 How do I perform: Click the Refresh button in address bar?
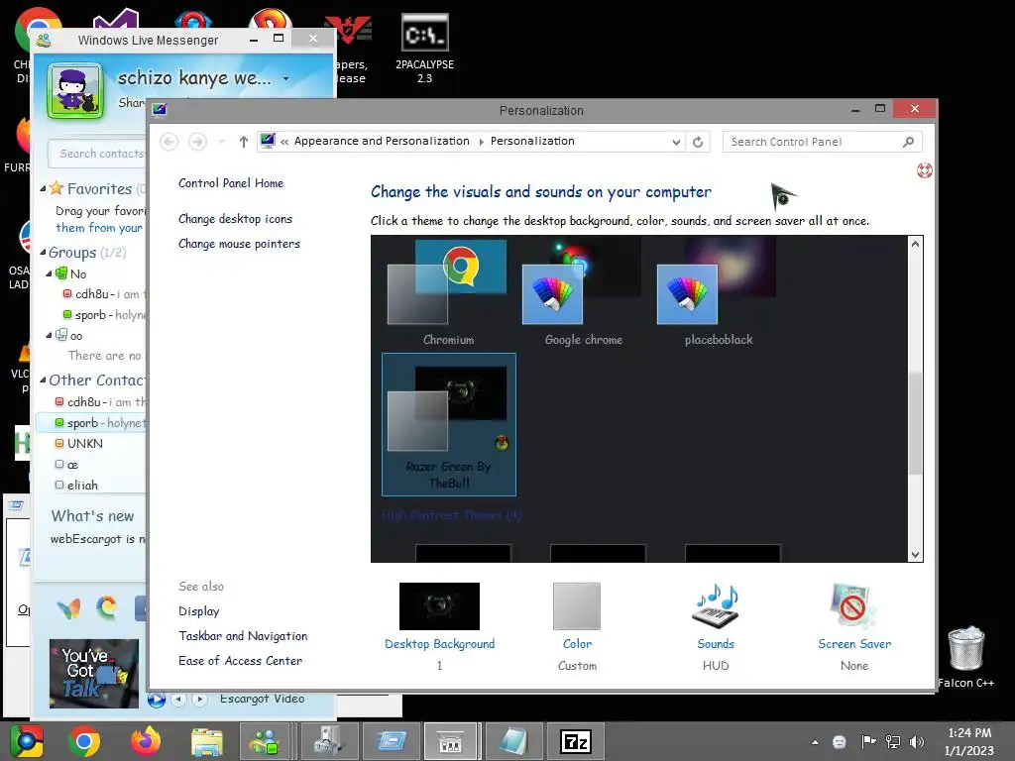pos(698,142)
